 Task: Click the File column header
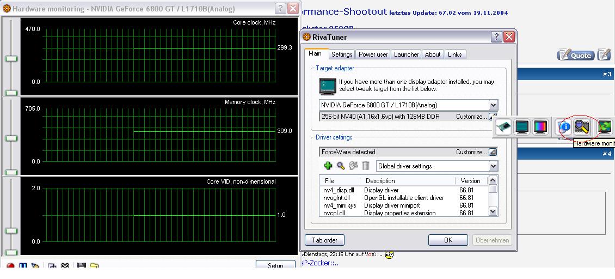click(x=341, y=180)
